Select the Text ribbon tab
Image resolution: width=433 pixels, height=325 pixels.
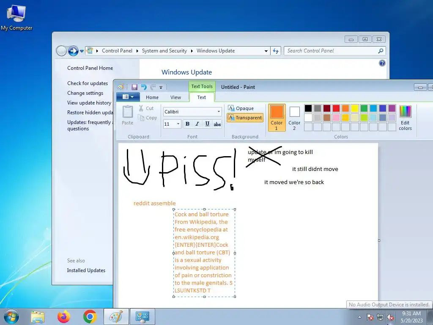[x=202, y=97]
